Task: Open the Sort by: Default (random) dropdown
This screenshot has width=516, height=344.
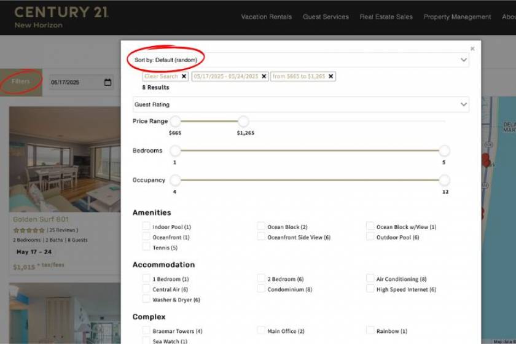Action: [x=300, y=60]
